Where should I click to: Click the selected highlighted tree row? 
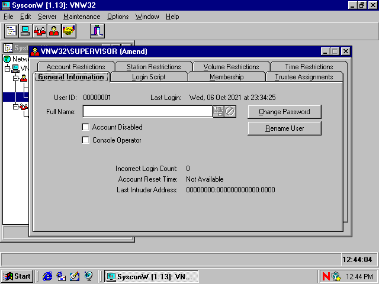tap(16, 97)
